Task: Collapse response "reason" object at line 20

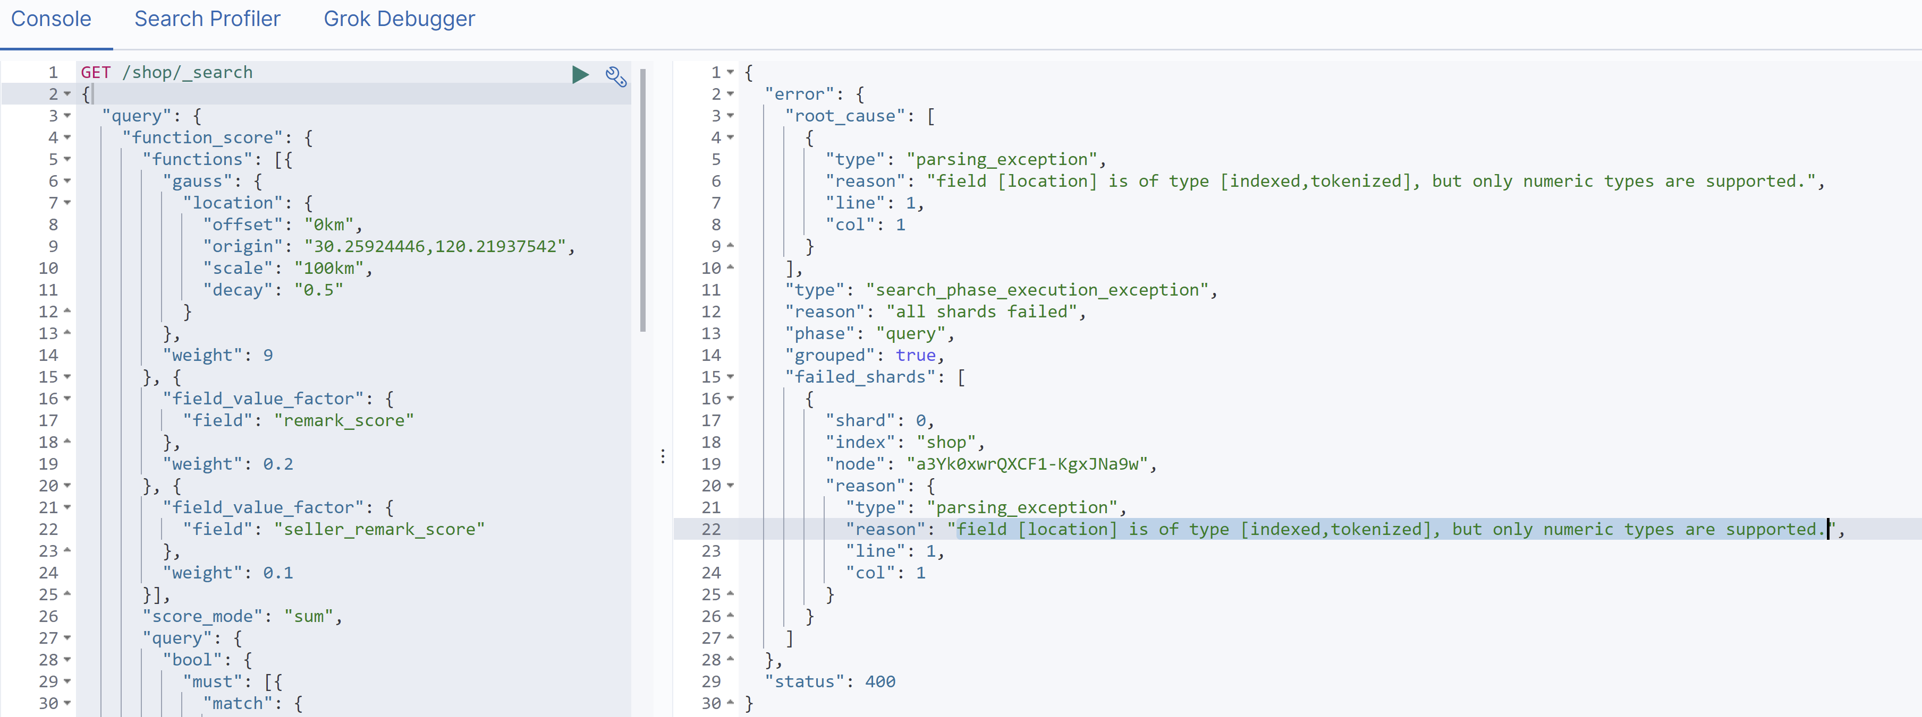Action: [731, 485]
